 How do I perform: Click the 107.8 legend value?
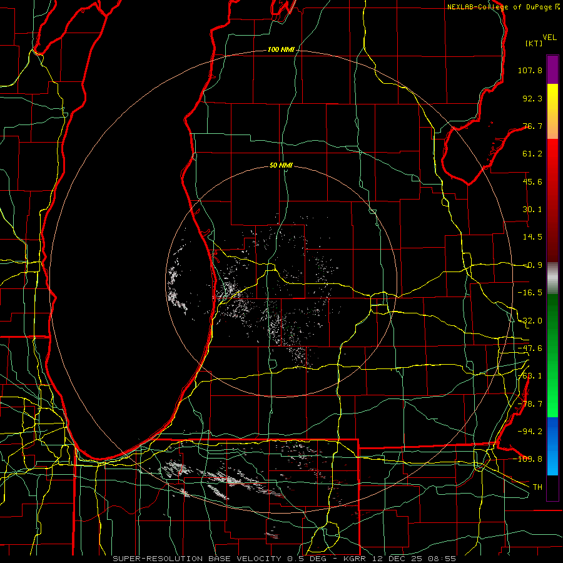coord(530,70)
